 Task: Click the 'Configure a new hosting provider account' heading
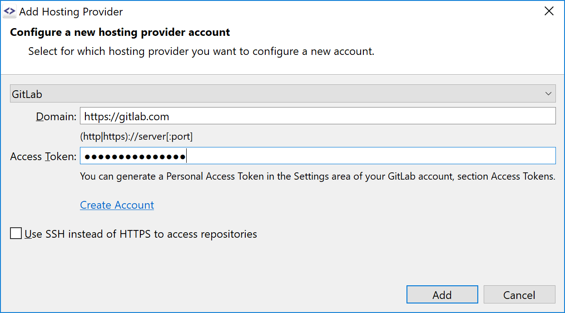pyautogui.click(x=121, y=32)
